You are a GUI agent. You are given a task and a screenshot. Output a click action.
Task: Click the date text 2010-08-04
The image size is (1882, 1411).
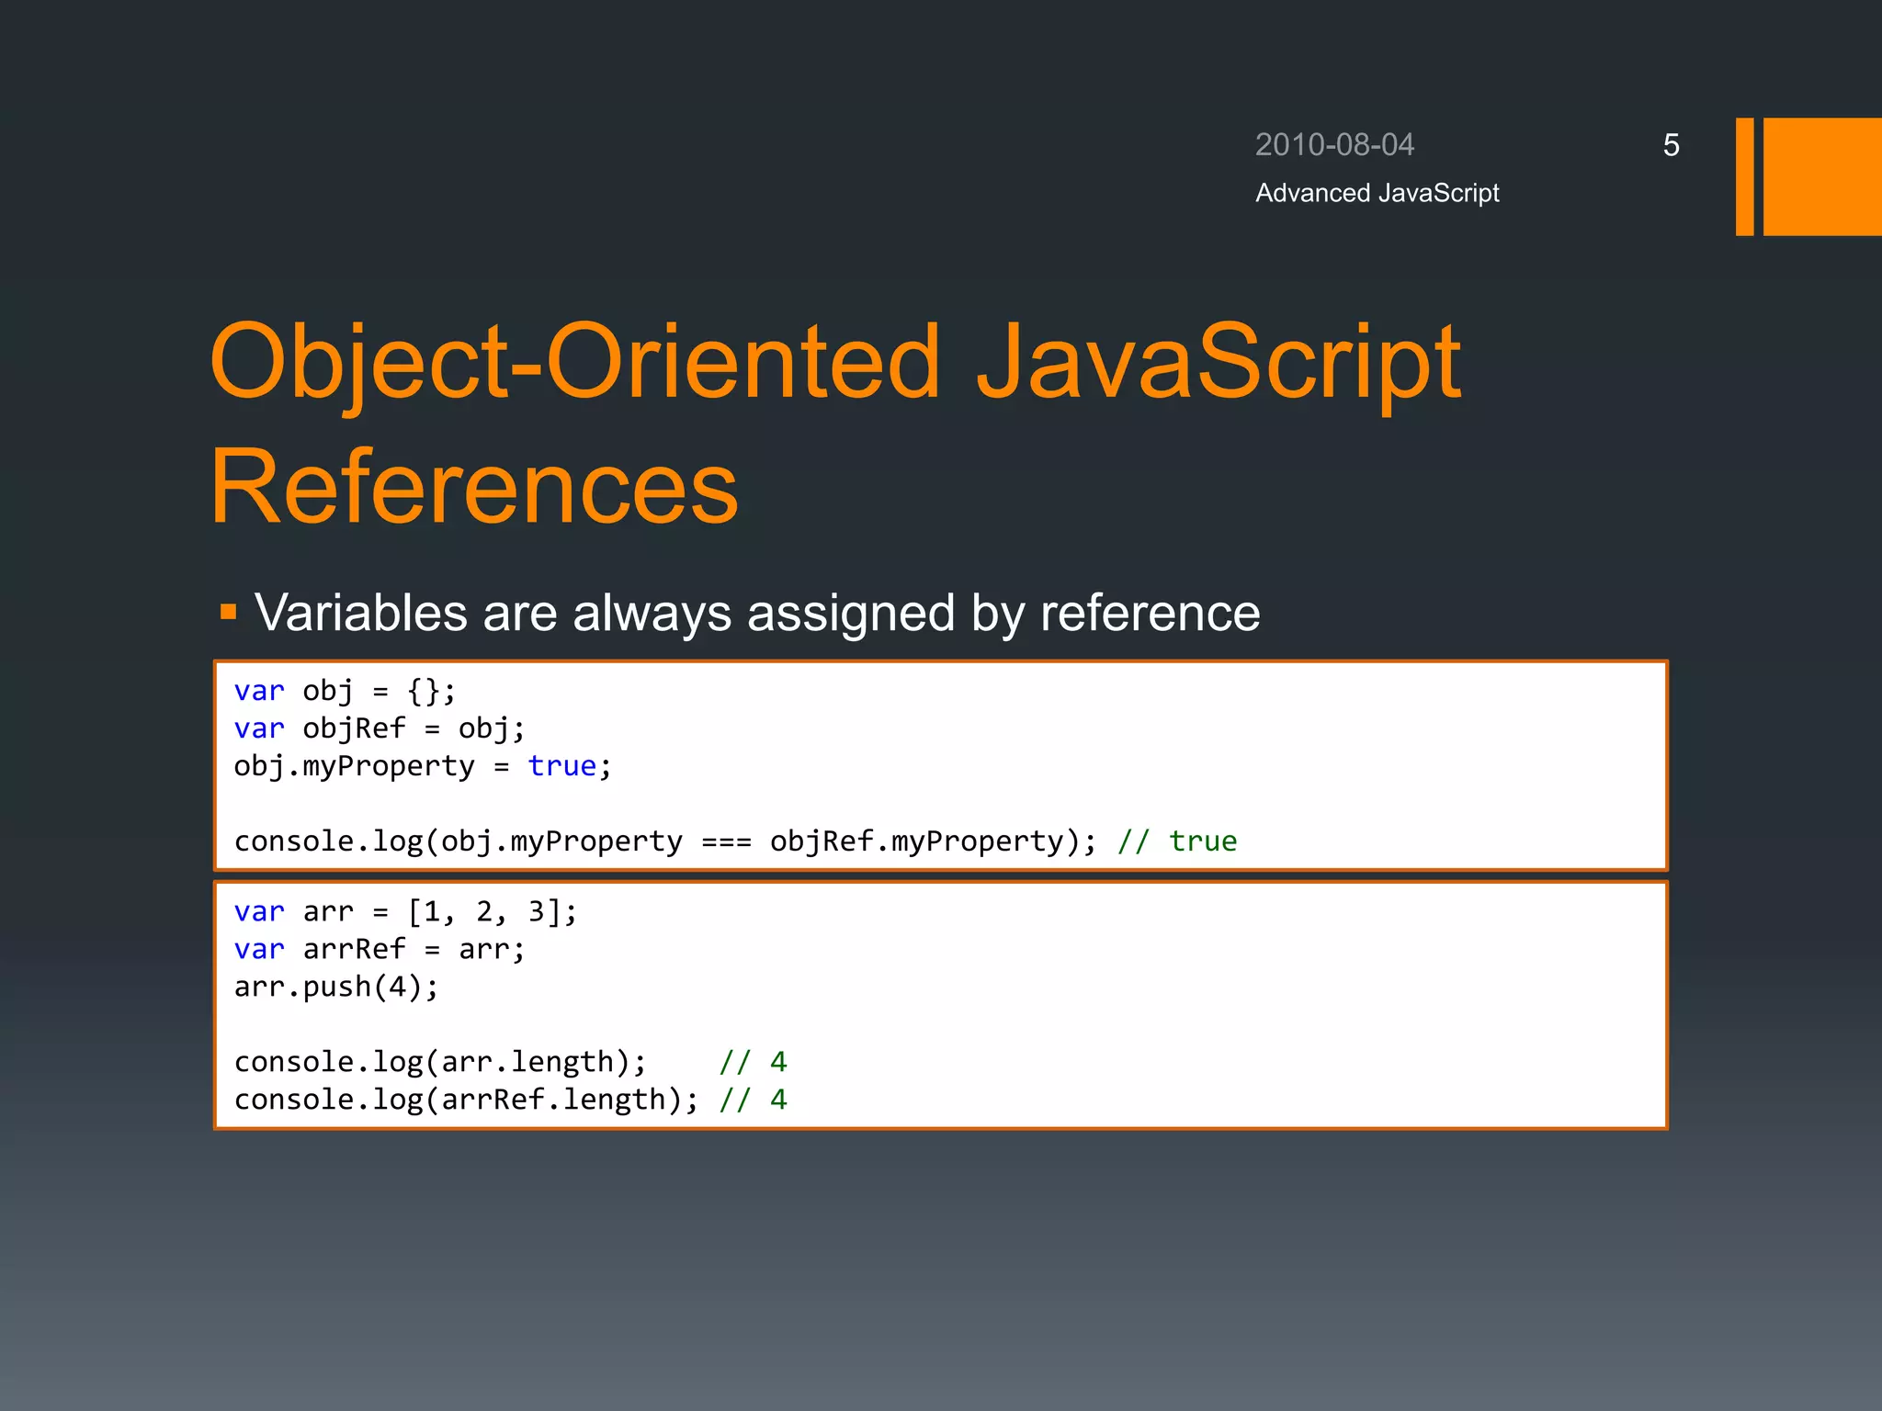[x=1333, y=145]
